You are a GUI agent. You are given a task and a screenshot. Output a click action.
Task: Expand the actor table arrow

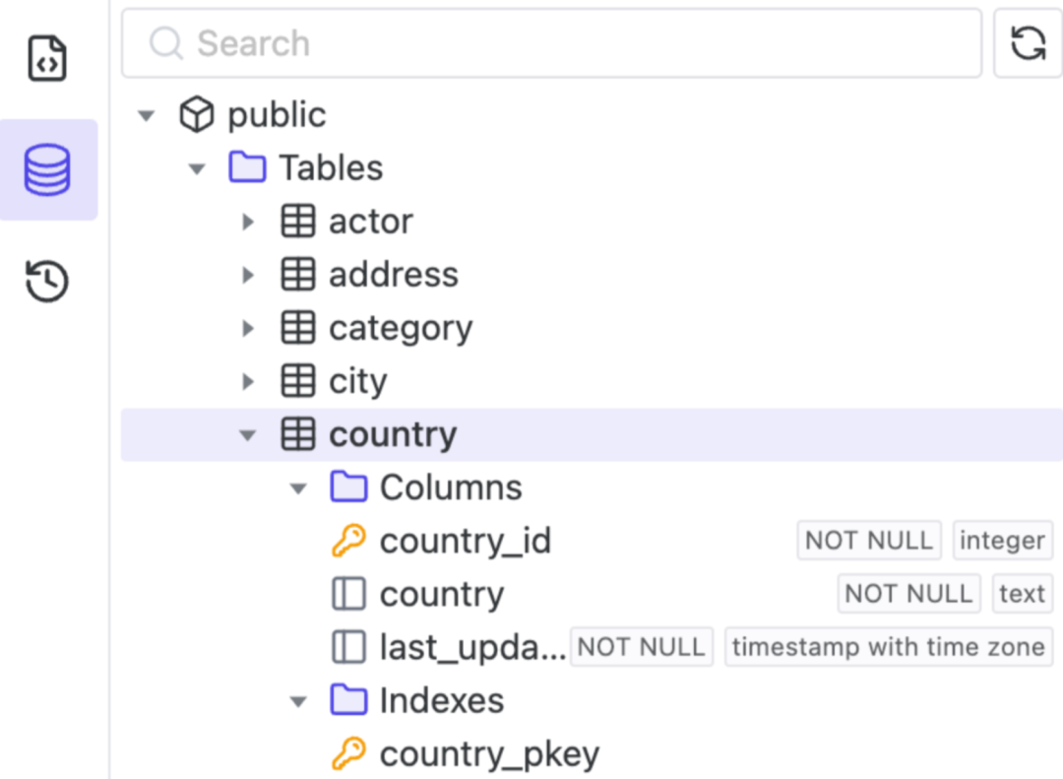point(248,222)
